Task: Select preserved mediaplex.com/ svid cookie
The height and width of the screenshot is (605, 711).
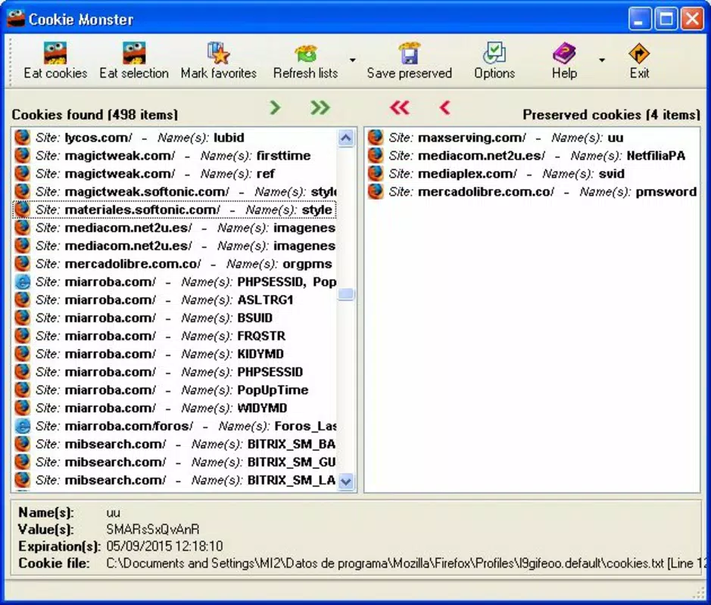Action: [x=533, y=174]
